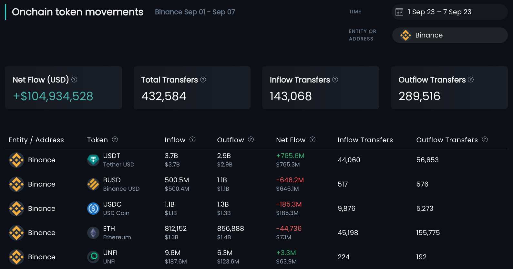513x269 pixels.
Task: Click Binance logo in the USDC row
Action: tap(16, 209)
